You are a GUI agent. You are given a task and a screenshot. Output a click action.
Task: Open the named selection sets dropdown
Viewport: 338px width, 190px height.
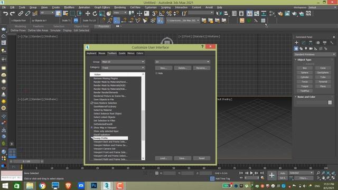click(x=201, y=13)
